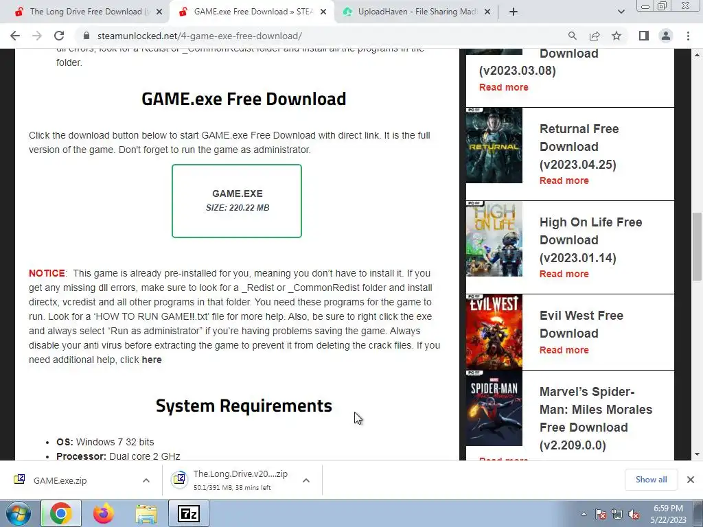Close the downloads bar

click(691, 480)
